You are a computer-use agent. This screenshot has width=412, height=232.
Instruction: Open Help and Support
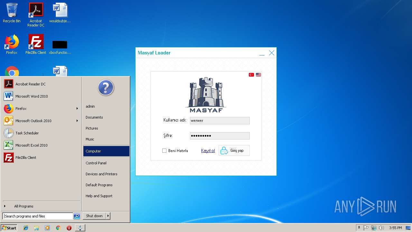(106, 196)
